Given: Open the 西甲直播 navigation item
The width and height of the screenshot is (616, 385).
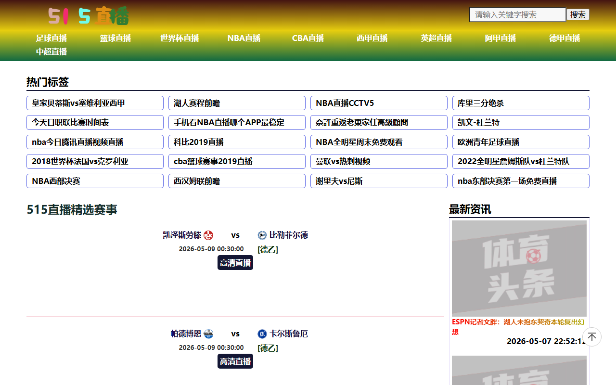Looking at the screenshot, I should (372, 38).
